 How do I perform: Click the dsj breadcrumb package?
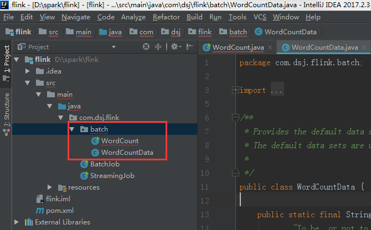[x=171, y=32]
